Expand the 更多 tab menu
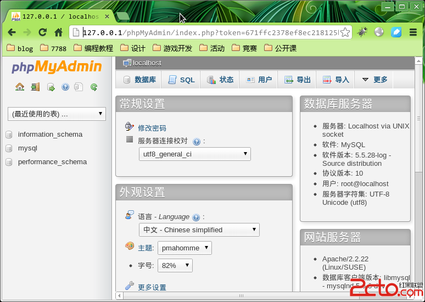This screenshot has width=425, height=302. [375, 80]
